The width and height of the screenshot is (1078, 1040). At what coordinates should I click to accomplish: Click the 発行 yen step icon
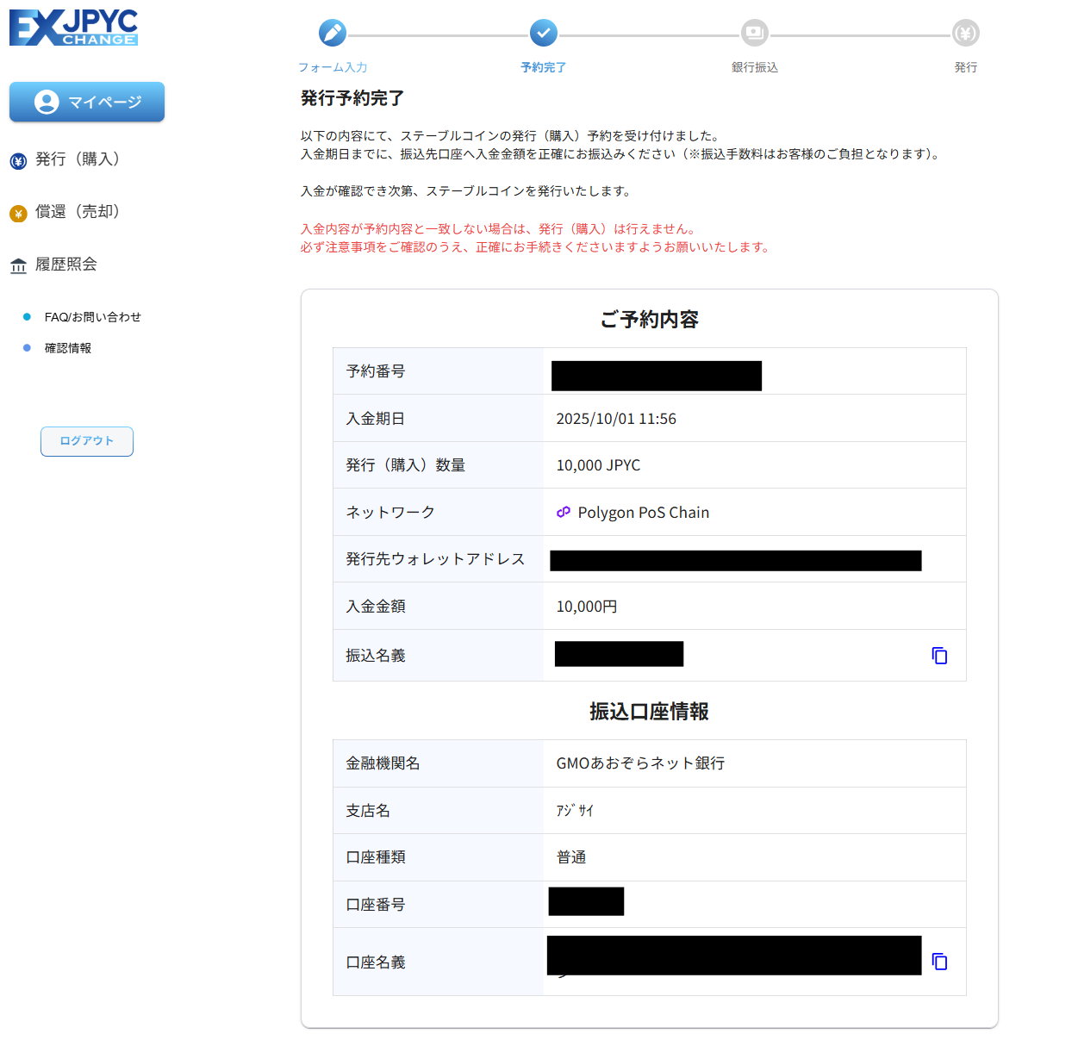[x=966, y=33]
